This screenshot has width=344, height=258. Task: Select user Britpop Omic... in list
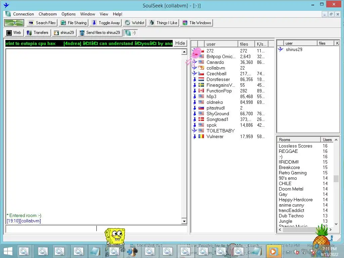coord(221,56)
